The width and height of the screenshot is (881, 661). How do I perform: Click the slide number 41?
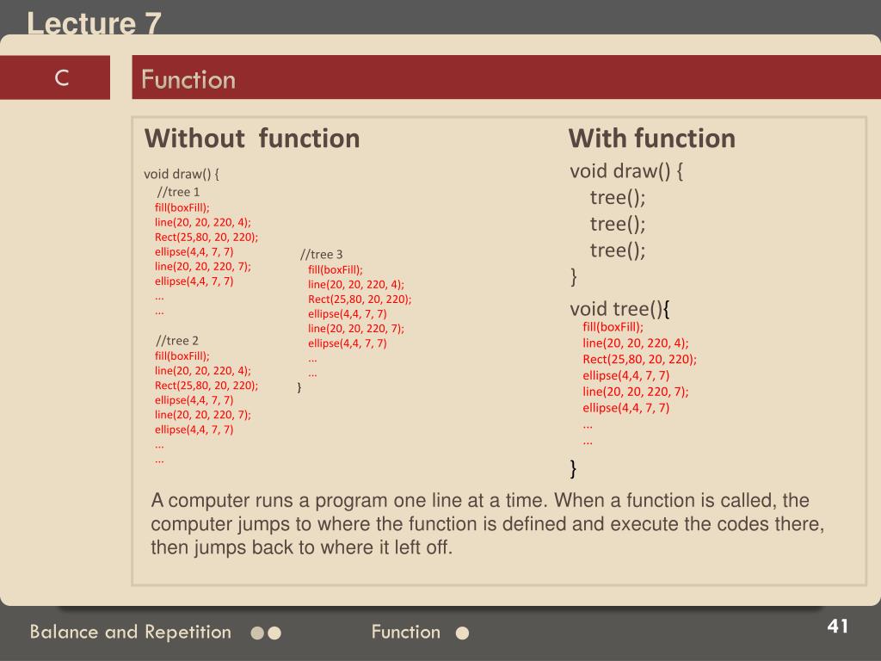pos(837,627)
